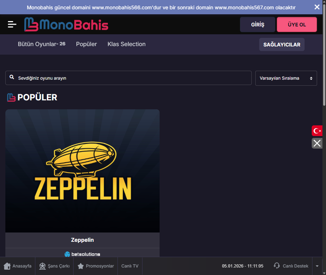This screenshot has height=275, width=326.
Task: Click the game search input field
Action: (132, 78)
